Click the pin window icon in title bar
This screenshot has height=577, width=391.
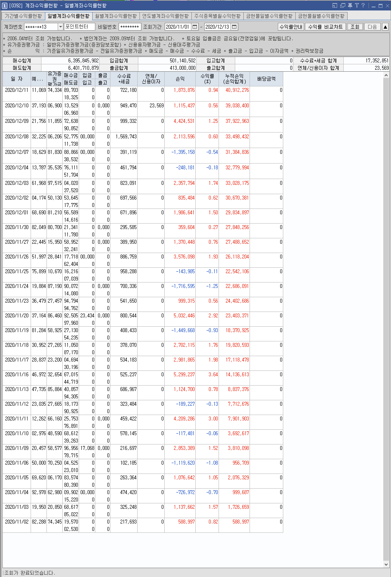[x=350, y=5]
